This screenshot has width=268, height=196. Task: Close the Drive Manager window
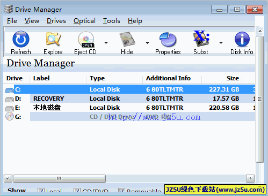tap(255, 10)
